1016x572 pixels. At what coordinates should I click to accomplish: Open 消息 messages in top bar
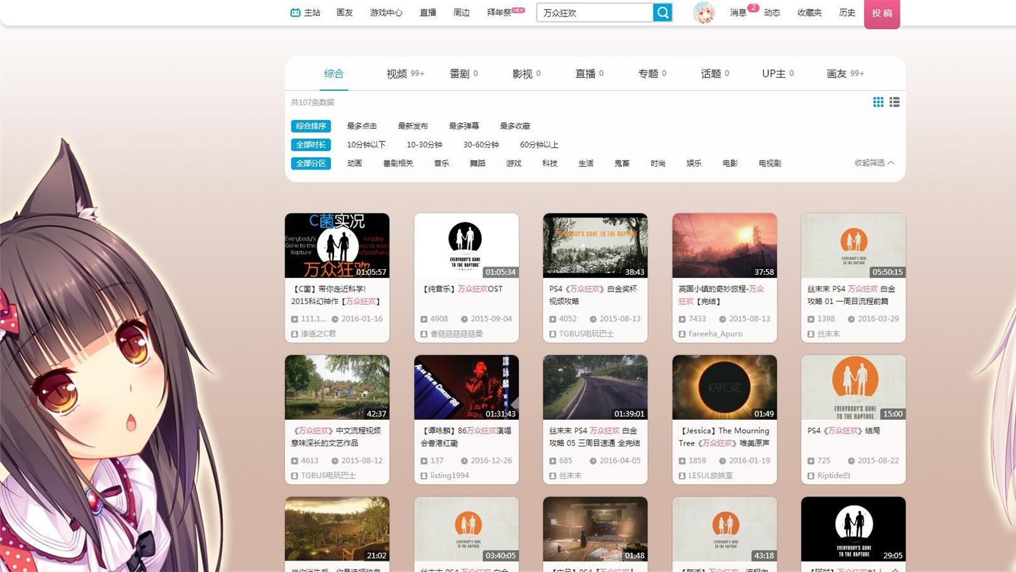738,13
